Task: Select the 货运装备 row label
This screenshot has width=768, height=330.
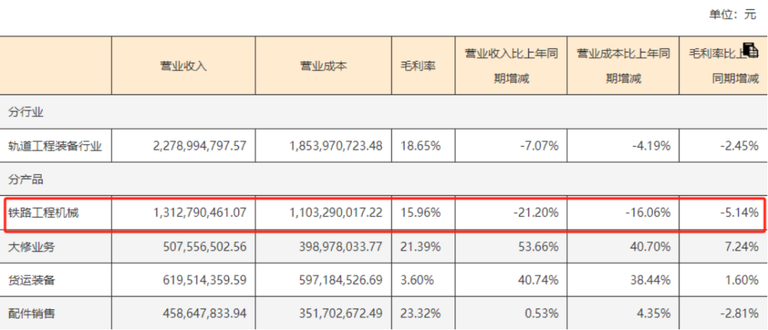Action: tap(33, 280)
